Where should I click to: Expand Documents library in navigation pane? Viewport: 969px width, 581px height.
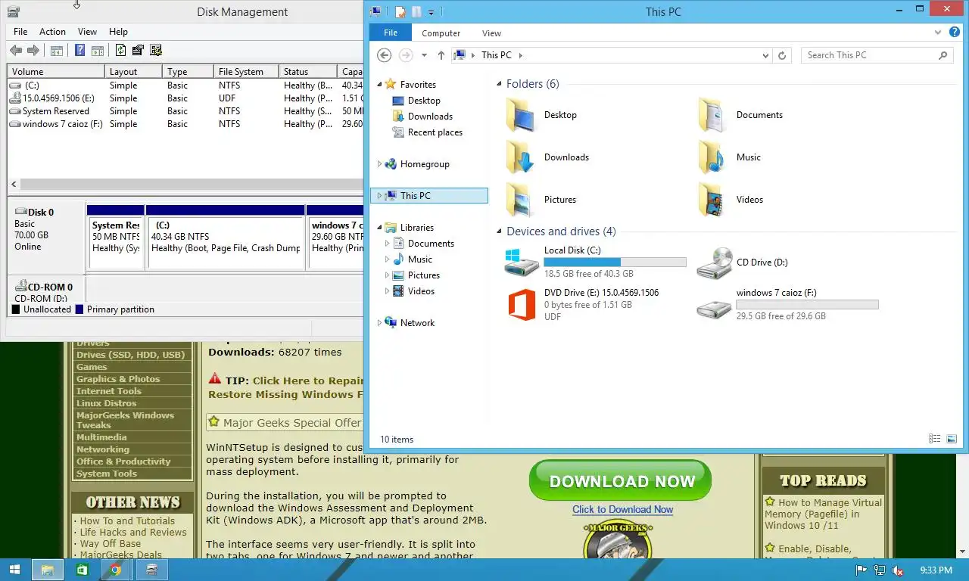[x=387, y=244]
